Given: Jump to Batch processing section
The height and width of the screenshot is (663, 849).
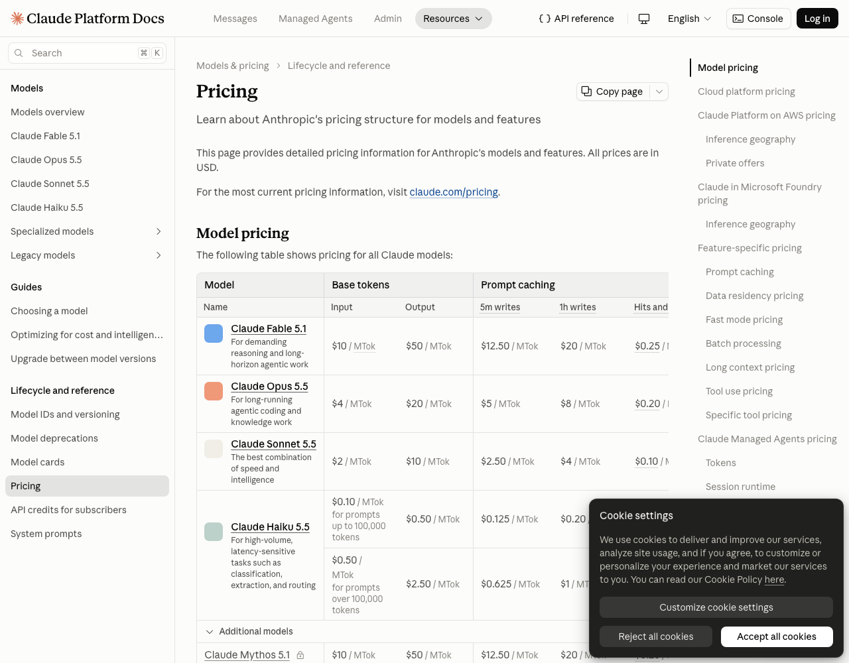Looking at the screenshot, I should (744, 343).
